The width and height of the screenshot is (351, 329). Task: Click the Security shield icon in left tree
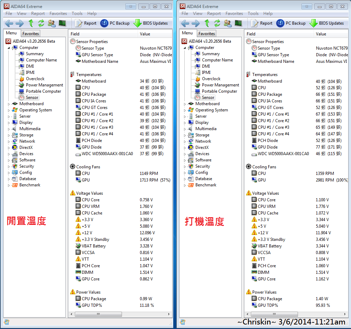15,166
